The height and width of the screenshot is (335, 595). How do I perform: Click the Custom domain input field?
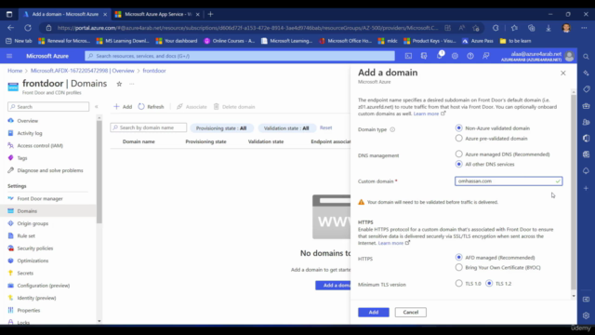pos(509,181)
